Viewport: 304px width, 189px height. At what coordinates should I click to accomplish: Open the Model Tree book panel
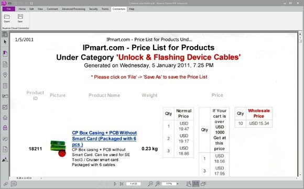(5, 85)
